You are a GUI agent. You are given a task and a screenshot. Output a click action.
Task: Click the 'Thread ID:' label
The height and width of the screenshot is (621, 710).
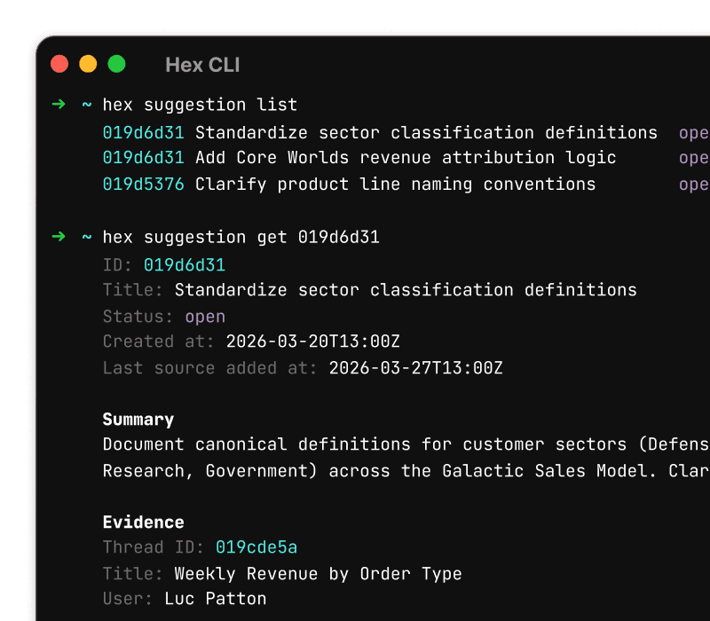point(154,547)
